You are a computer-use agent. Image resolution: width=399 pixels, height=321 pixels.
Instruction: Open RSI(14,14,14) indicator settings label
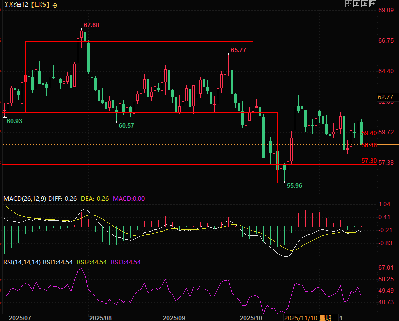pos(22,262)
